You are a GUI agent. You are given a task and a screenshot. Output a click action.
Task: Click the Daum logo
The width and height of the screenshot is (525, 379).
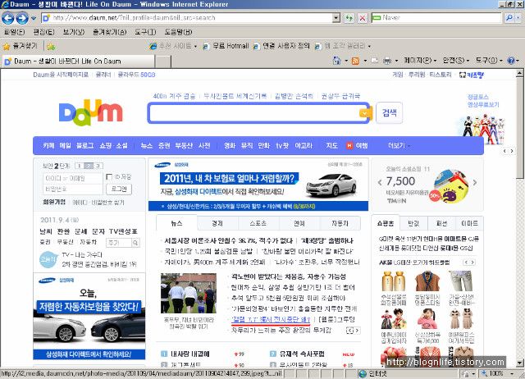tap(91, 112)
